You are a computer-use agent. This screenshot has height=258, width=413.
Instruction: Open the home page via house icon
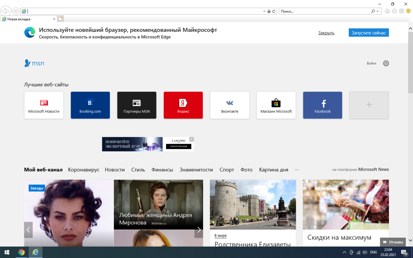[388, 11]
